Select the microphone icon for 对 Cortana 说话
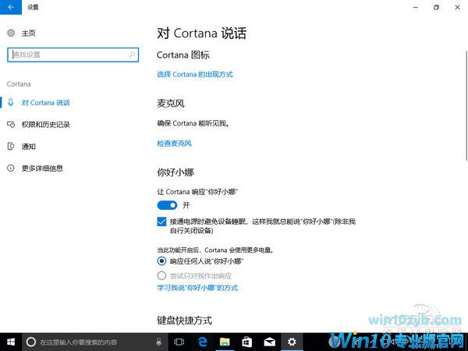The width and height of the screenshot is (468, 351). tap(11, 102)
